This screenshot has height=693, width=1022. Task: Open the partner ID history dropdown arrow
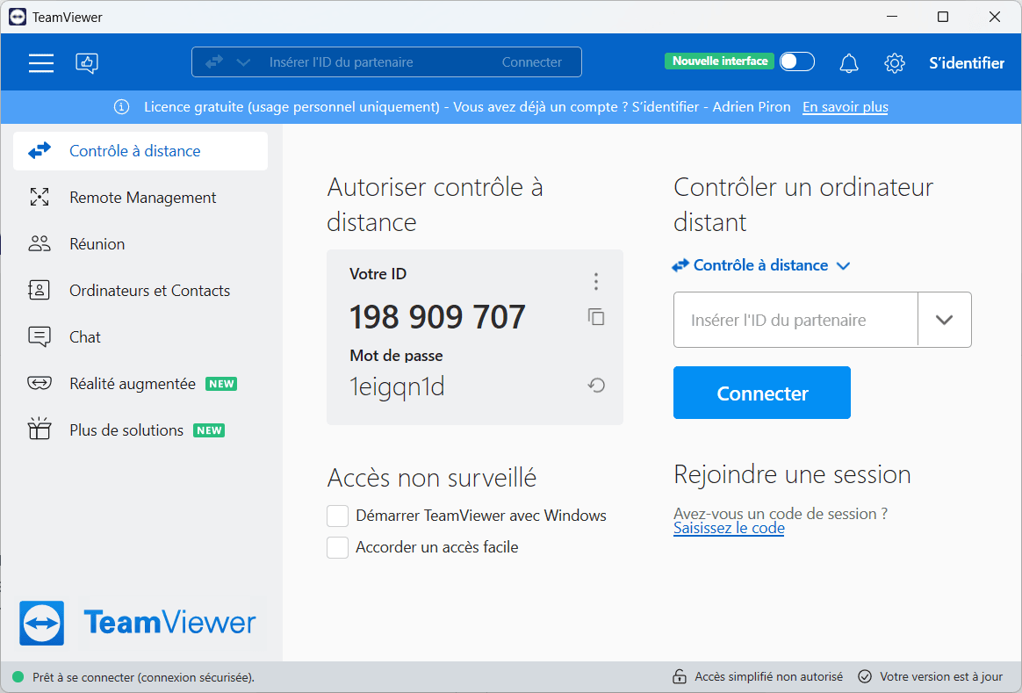pyautogui.click(x=945, y=320)
